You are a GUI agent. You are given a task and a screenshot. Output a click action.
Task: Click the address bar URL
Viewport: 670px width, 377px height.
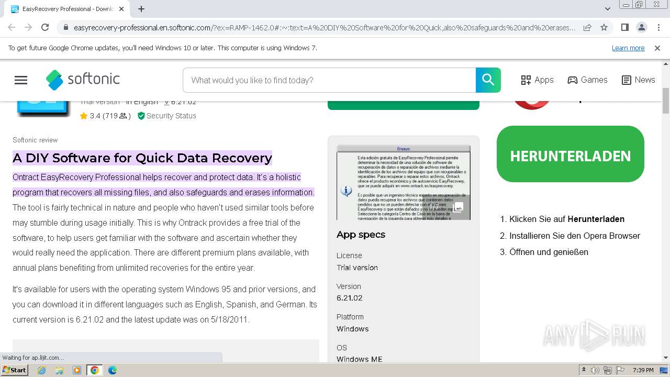[325, 28]
